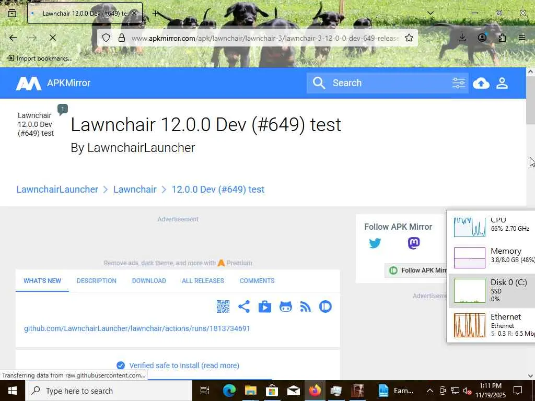Open the Lawnchair breadcrumb link
535x401 pixels.
135,190
